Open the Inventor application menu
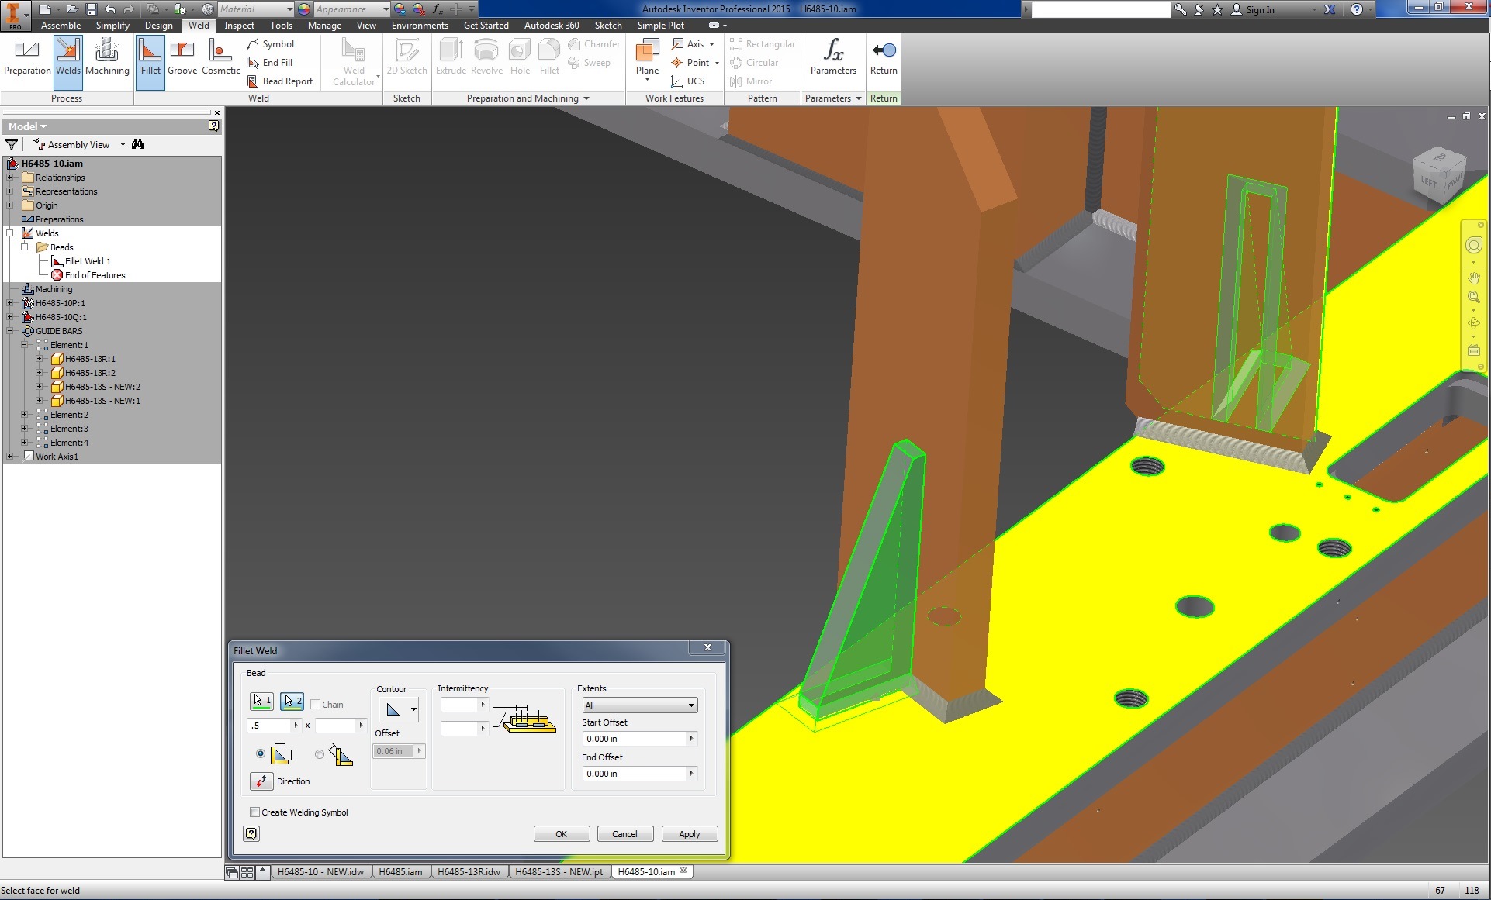This screenshot has height=900, width=1491. coord(14,15)
